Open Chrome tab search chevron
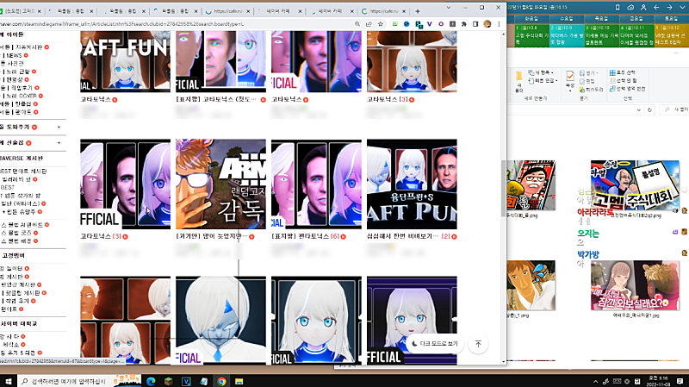 (448, 8)
